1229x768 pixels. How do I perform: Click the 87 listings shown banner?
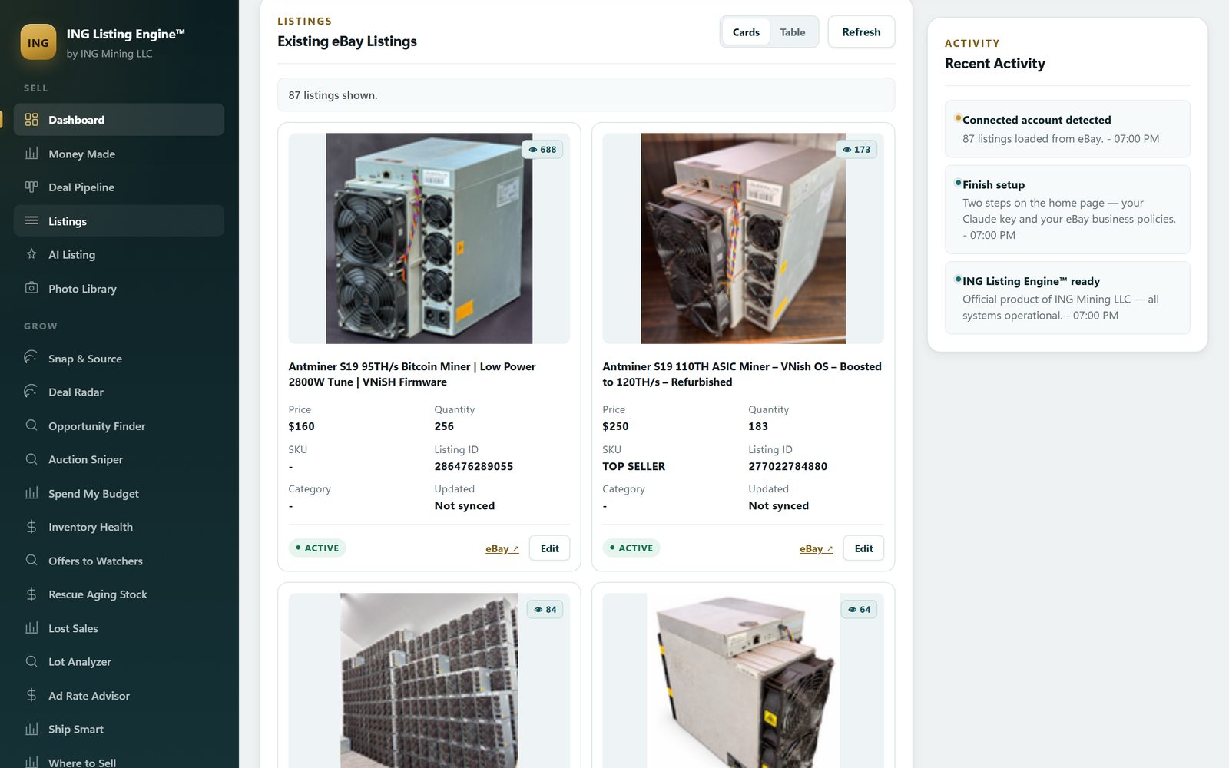tap(586, 95)
